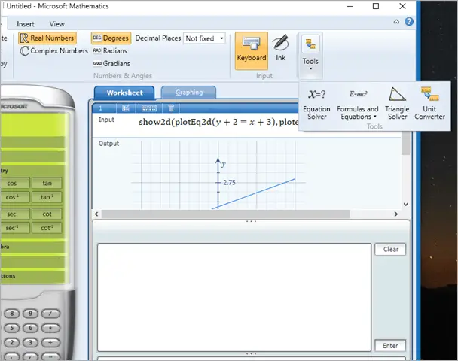Click the worksheet vertical scrollbar thumb
Image resolution: width=458 pixels, height=361 pixels.
tap(405, 143)
